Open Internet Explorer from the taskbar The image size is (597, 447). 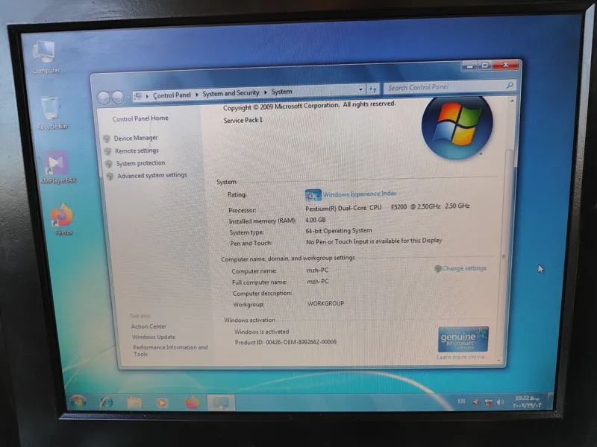[106, 402]
